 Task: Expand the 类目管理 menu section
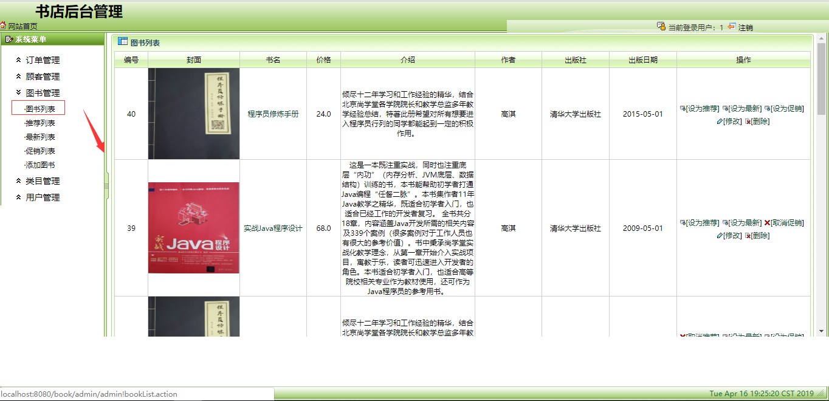(x=43, y=181)
